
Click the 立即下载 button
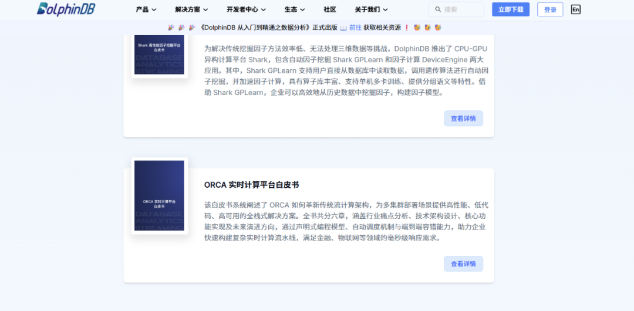(511, 9)
